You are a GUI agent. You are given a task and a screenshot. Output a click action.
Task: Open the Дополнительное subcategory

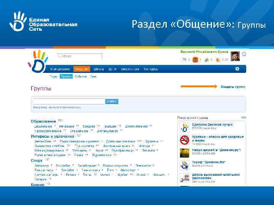[x=136, y=126]
